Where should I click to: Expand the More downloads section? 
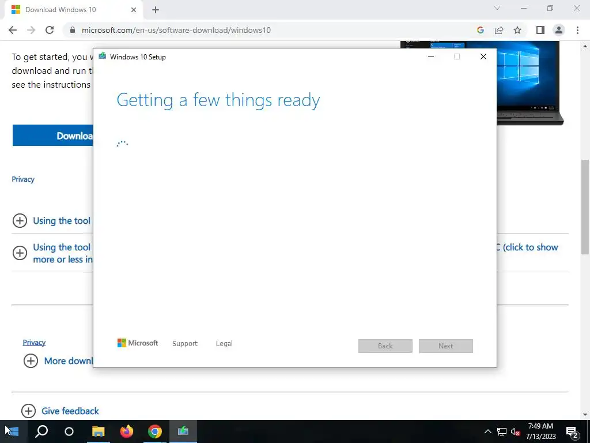(x=31, y=361)
